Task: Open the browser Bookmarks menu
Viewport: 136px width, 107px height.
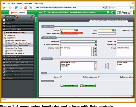Action: pyautogui.click(x=28, y=3)
